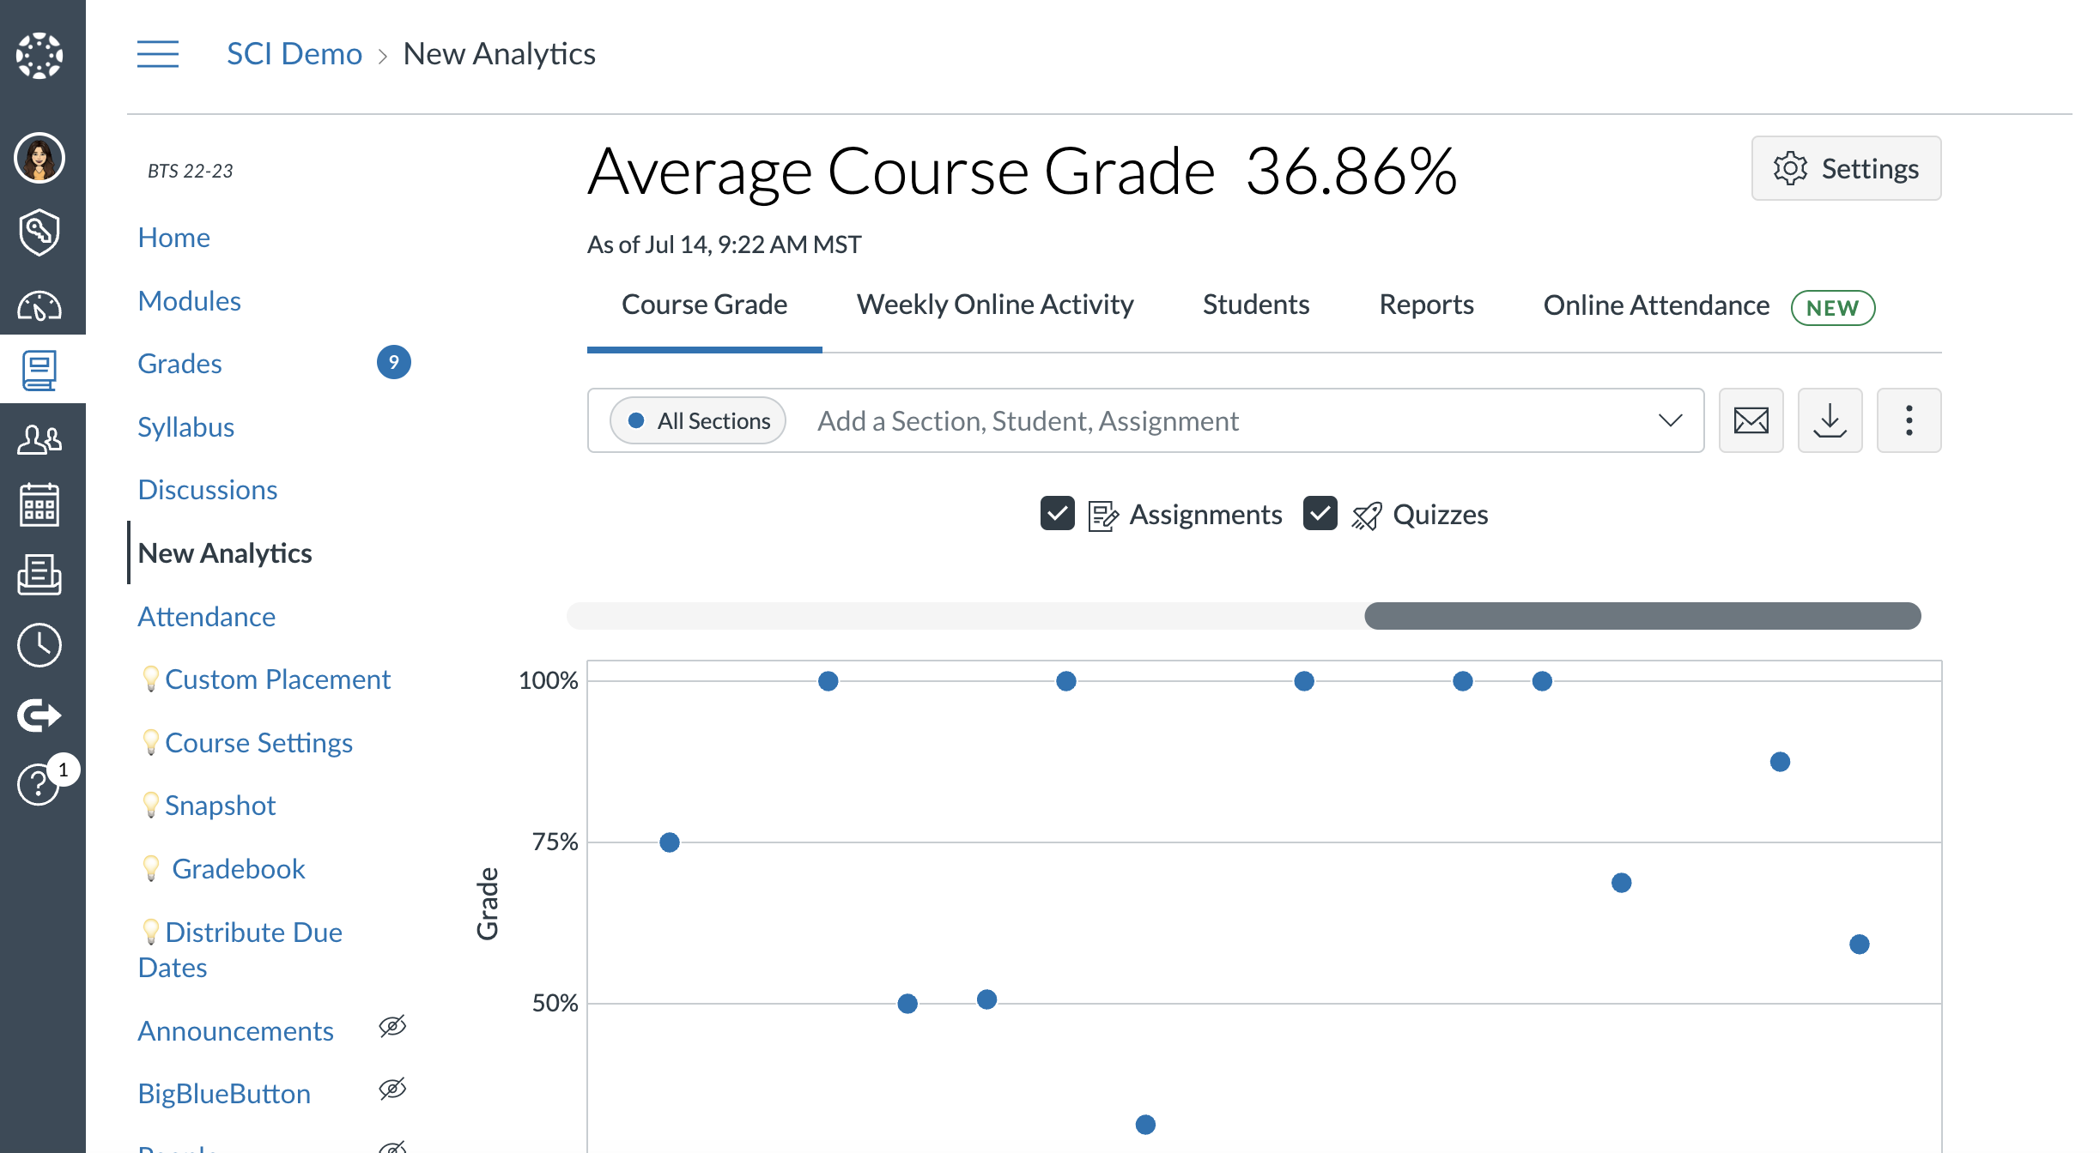Click the light track of chart slider
This screenshot has height=1153, width=2100.
[965, 616]
